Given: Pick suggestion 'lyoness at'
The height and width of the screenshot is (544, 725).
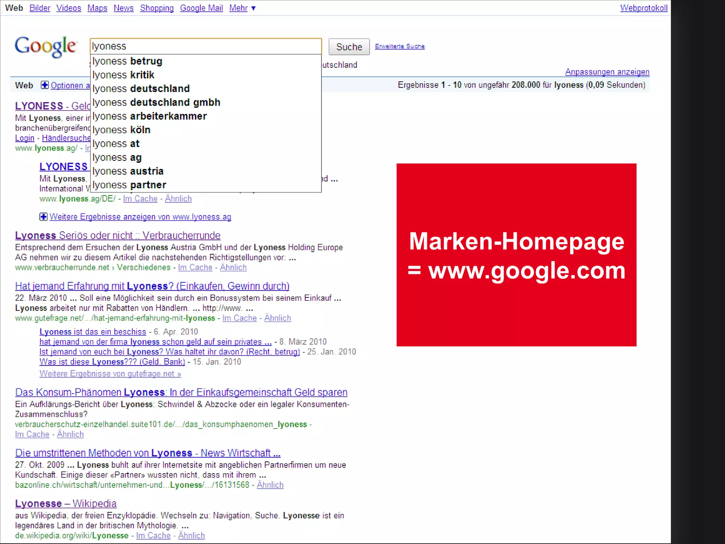Looking at the screenshot, I should 206,144.
